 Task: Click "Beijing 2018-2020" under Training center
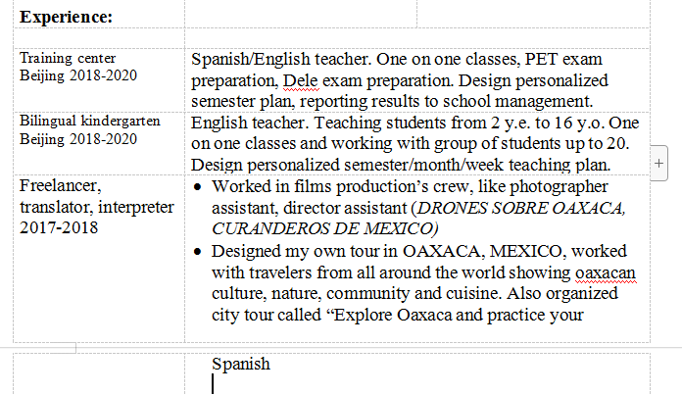tap(78, 75)
